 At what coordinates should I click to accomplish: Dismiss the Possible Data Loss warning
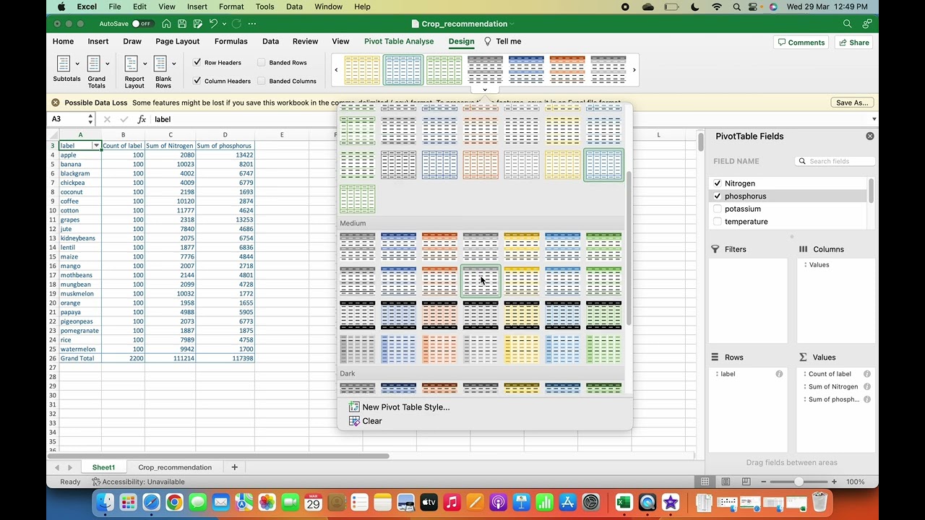(55, 103)
